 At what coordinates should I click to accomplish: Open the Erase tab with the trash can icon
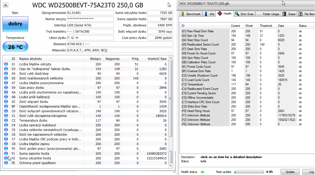(289, 14)
